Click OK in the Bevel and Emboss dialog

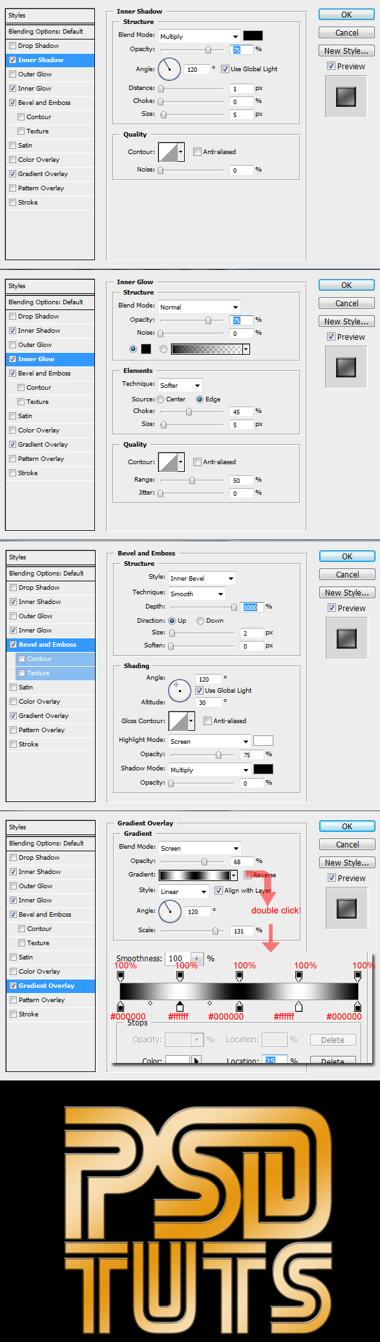(347, 556)
